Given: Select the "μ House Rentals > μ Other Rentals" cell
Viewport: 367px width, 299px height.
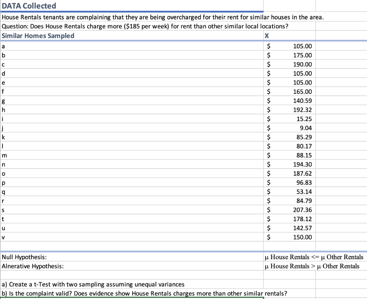Looking at the screenshot, I should [x=312, y=266].
